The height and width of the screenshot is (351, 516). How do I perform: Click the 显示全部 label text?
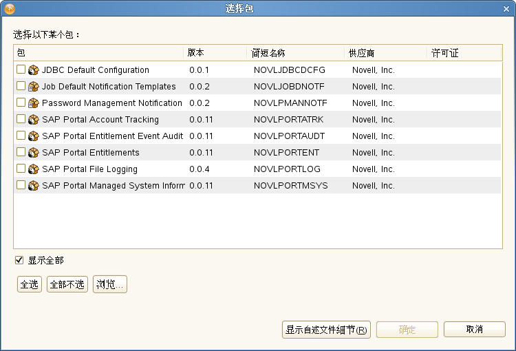point(45,260)
